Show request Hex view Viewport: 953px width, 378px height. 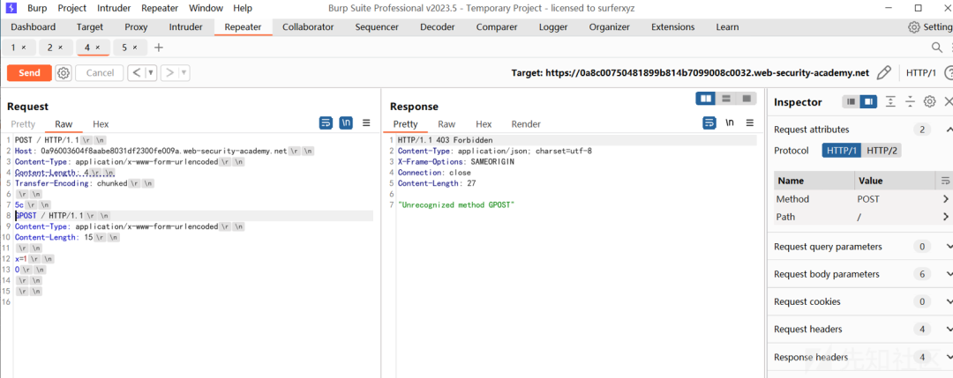[x=101, y=123]
